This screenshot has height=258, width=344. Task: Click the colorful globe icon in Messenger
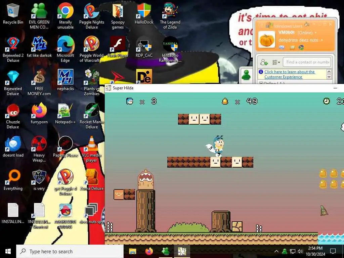tap(301, 47)
